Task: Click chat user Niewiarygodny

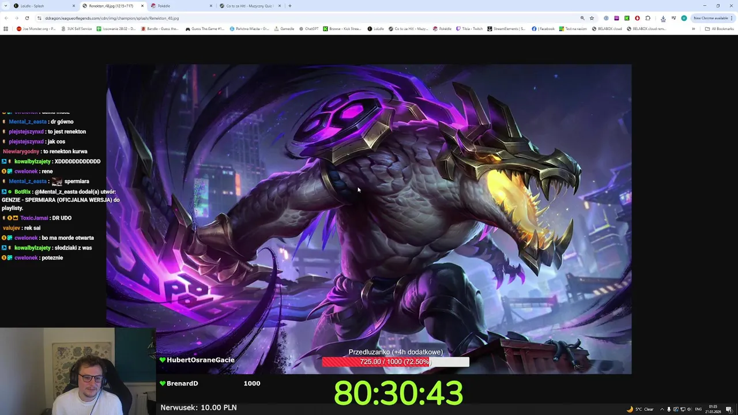Action: click(21, 152)
